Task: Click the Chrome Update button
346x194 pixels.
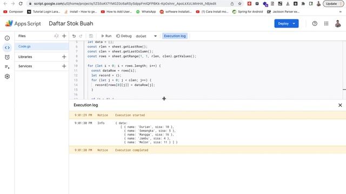Action: point(333,4)
